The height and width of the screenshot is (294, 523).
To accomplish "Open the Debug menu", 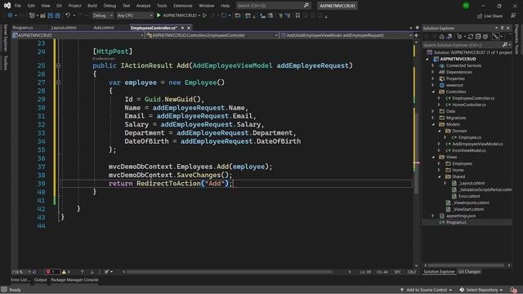I will point(110,6).
